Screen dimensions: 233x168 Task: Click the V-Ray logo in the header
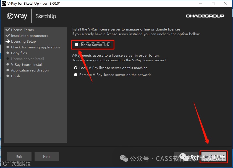coord(17,16)
